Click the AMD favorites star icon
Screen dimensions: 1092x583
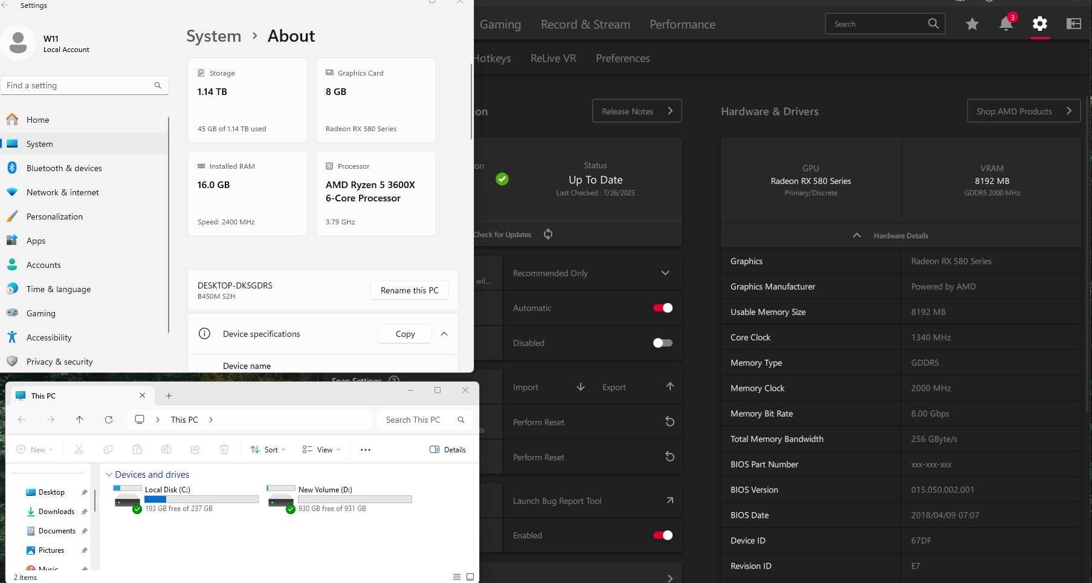coord(972,24)
